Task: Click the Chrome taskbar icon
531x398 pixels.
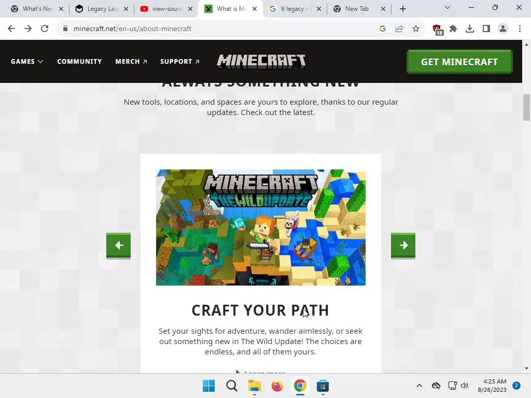Action: coord(300,386)
